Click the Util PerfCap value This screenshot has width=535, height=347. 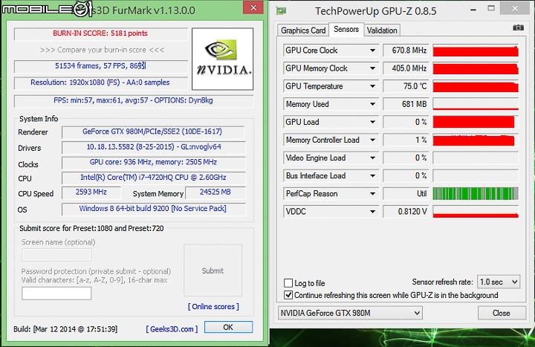(406, 194)
